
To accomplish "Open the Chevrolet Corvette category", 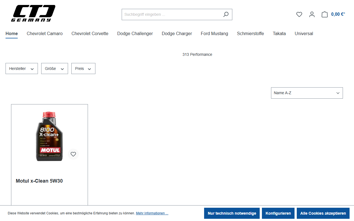I will point(90,34).
